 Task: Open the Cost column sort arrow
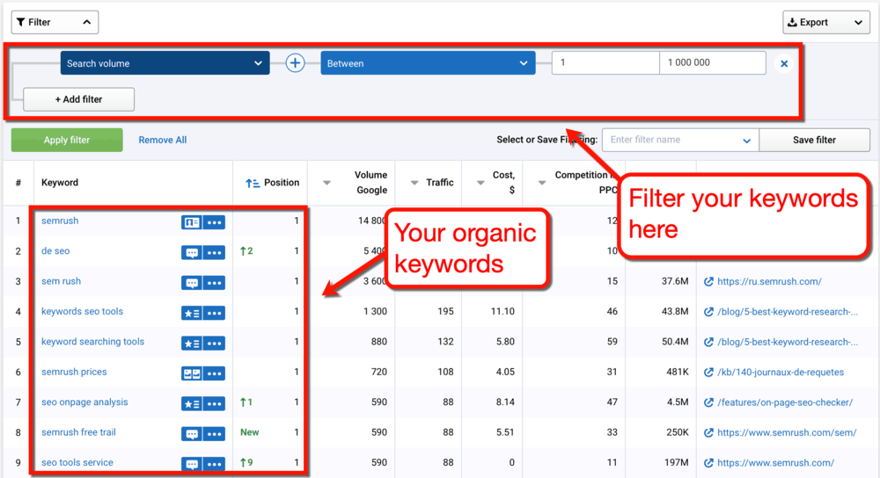coord(480,183)
